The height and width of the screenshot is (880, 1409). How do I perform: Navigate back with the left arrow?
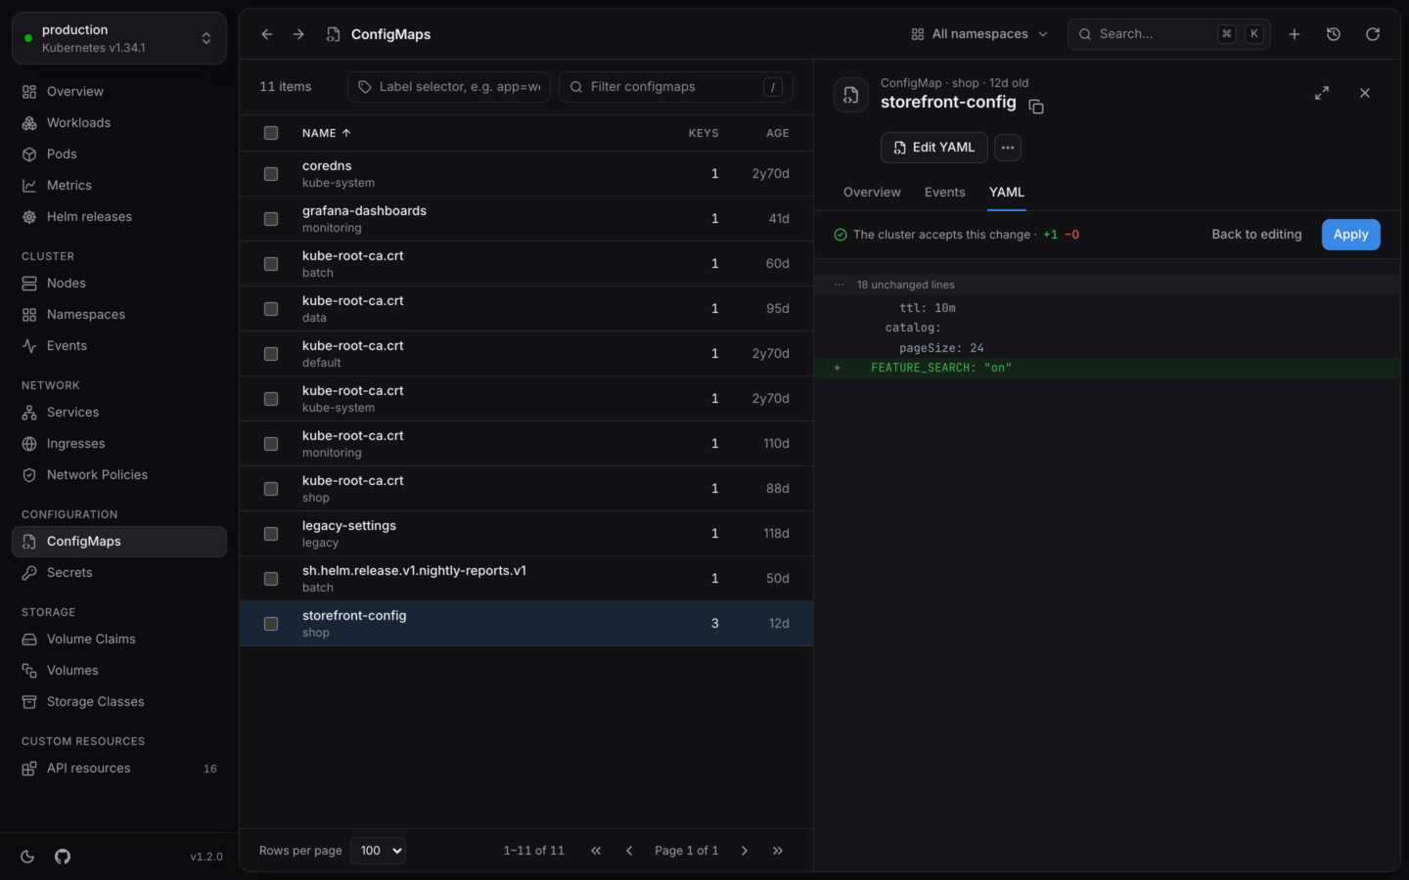point(267,34)
